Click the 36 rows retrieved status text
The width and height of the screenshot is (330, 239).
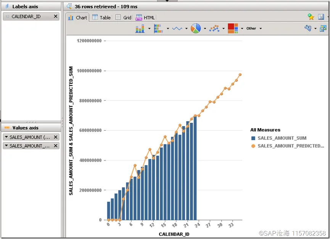pyautogui.click(x=106, y=6)
